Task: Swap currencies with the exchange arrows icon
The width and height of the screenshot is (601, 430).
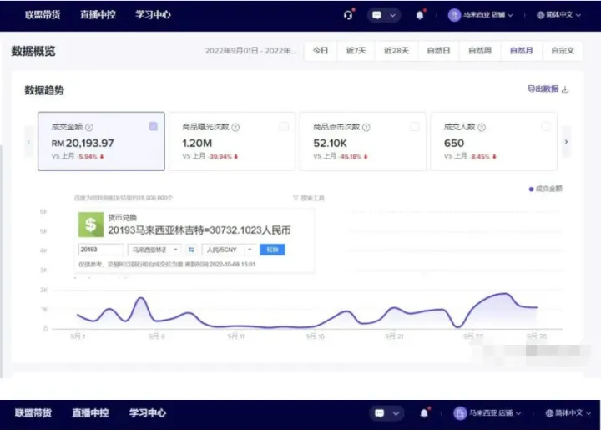Action: pyautogui.click(x=191, y=250)
